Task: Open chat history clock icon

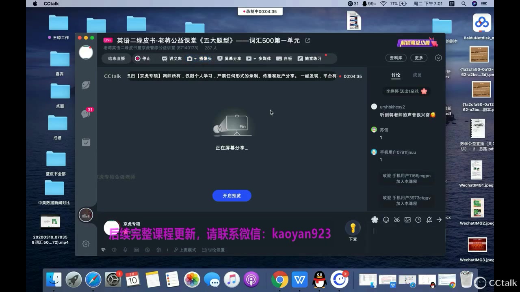Action: point(418,220)
